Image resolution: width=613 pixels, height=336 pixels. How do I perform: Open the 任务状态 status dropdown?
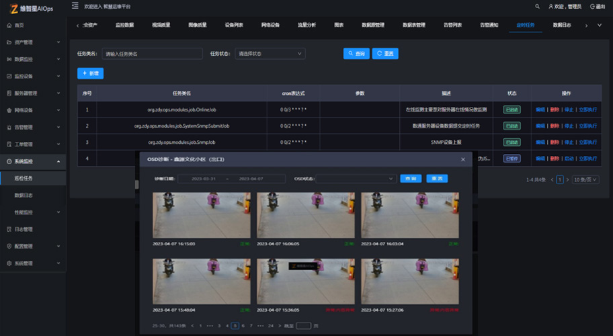click(x=270, y=54)
